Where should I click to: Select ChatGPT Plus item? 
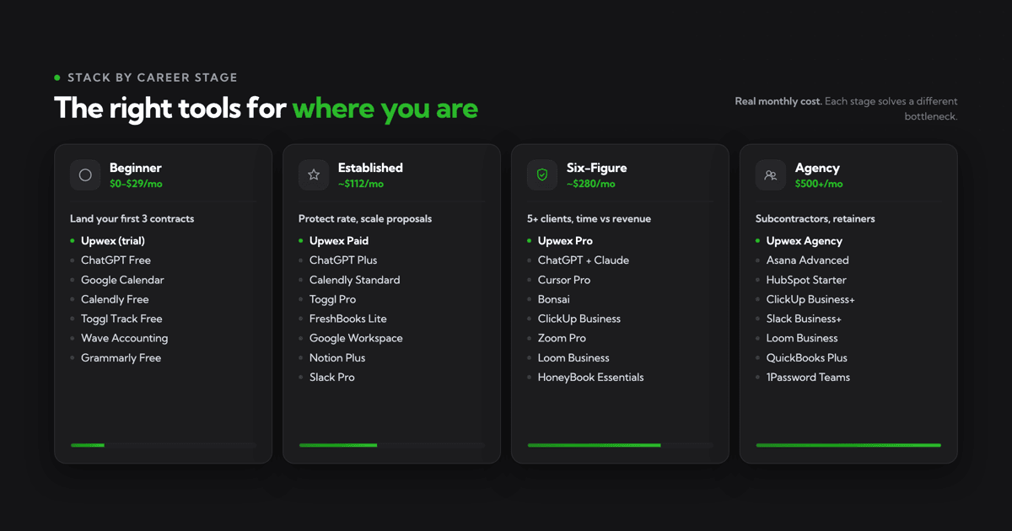tap(343, 260)
